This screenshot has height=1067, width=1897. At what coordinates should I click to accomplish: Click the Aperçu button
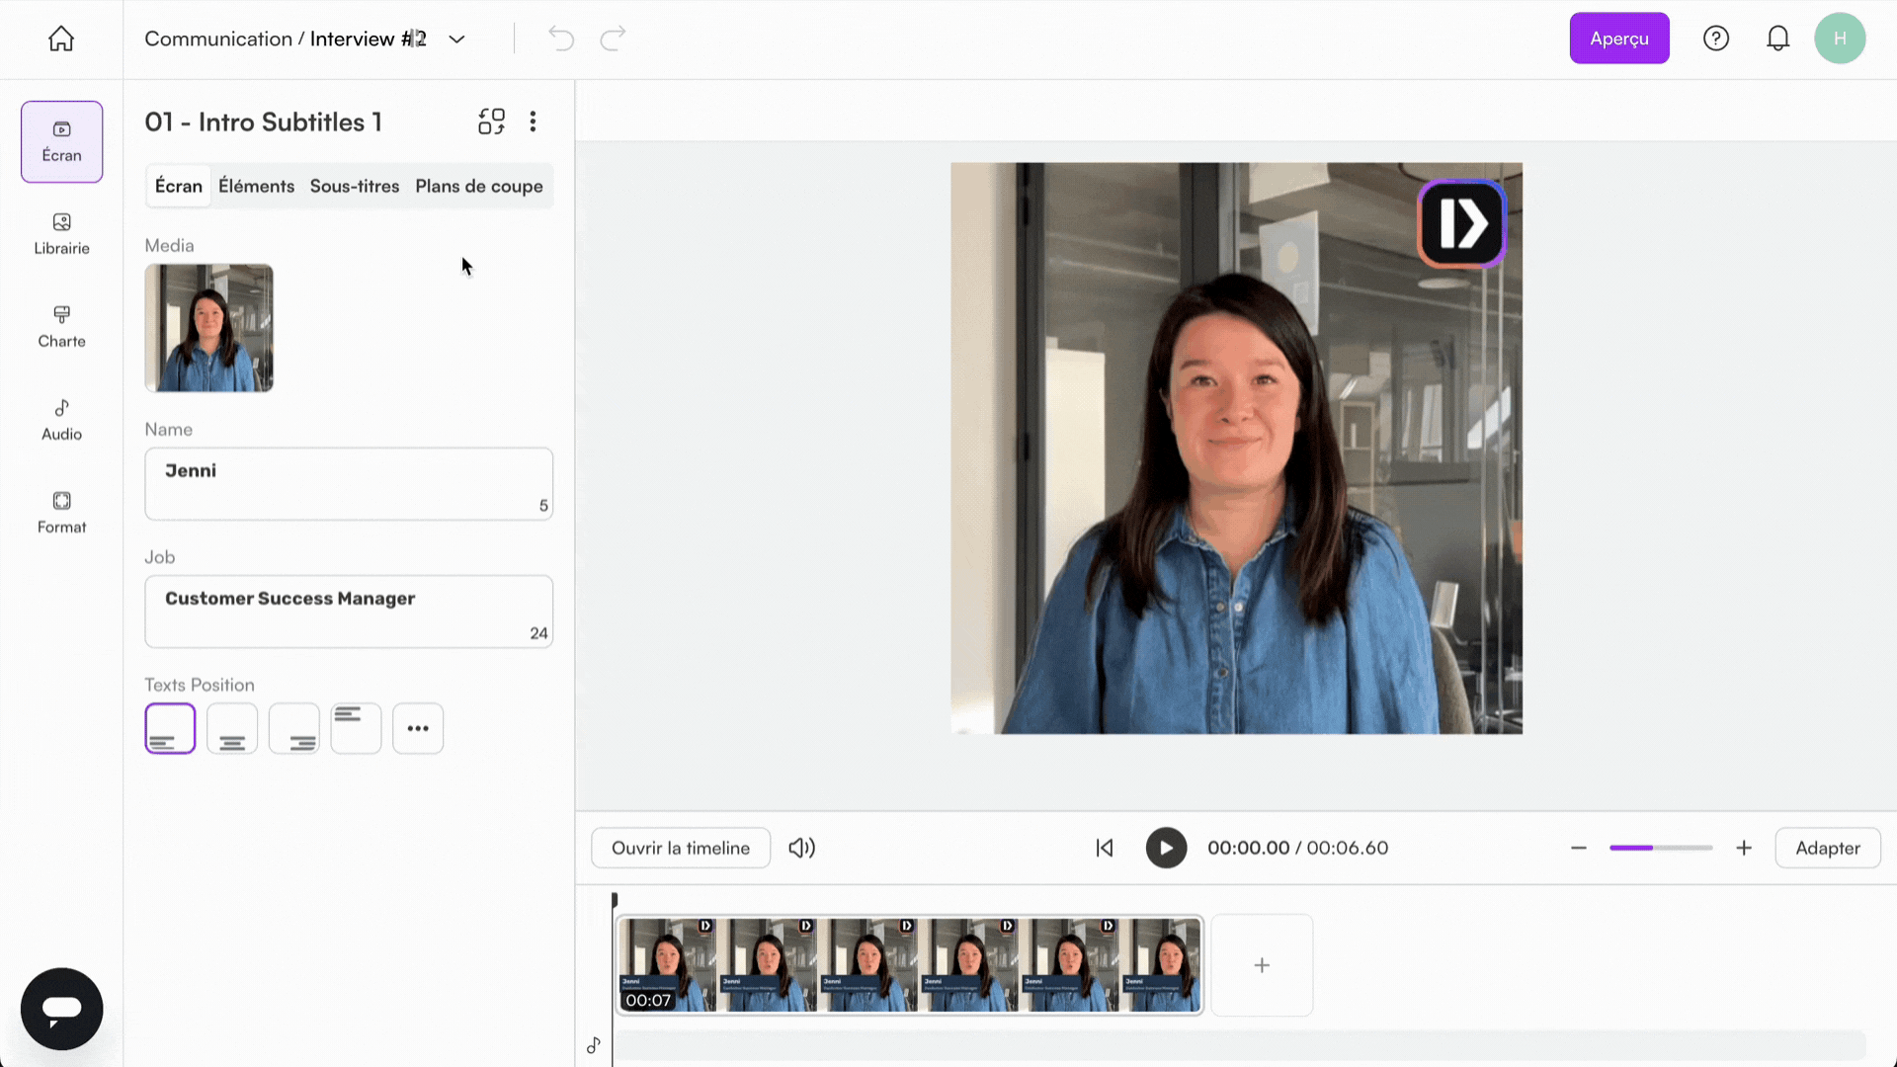click(x=1618, y=38)
